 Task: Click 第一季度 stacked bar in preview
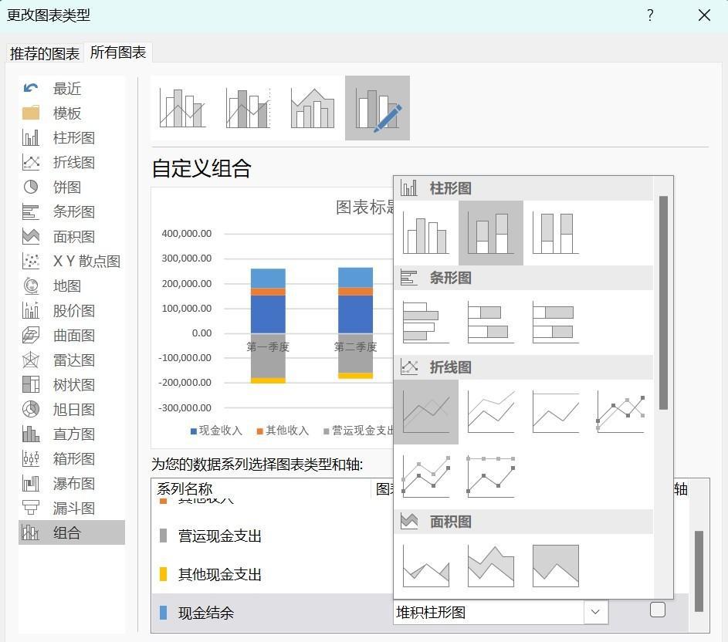(268, 326)
